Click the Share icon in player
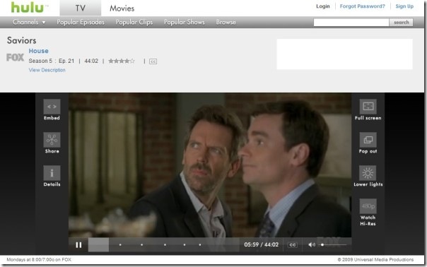 [52, 140]
